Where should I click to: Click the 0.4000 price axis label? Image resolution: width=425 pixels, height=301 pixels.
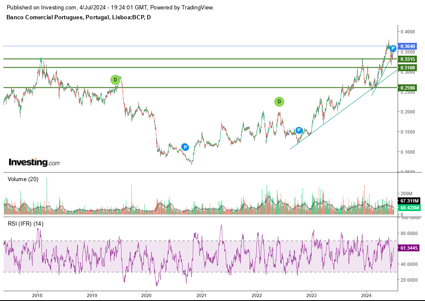click(x=407, y=32)
